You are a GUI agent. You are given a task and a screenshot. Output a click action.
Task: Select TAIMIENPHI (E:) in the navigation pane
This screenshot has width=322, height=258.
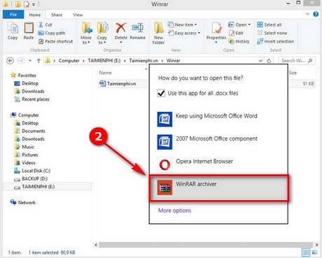click(48, 187)
